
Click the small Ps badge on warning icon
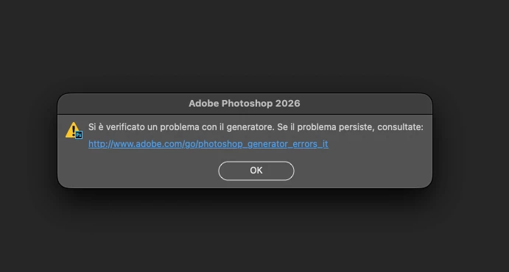(x=79, y=135)
